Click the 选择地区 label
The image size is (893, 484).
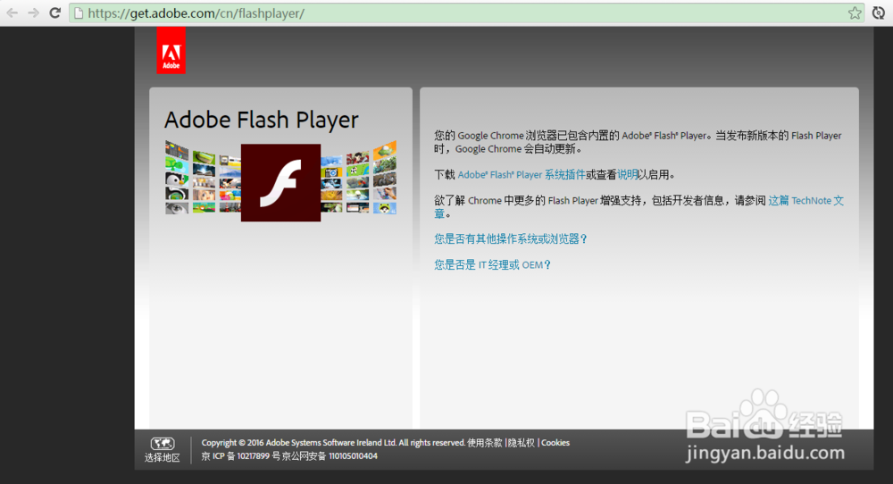click(163, 457)
